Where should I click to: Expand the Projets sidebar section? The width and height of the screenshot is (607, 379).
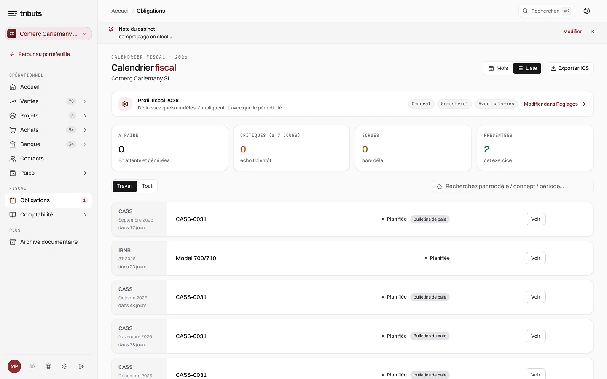tap(85, 116)
